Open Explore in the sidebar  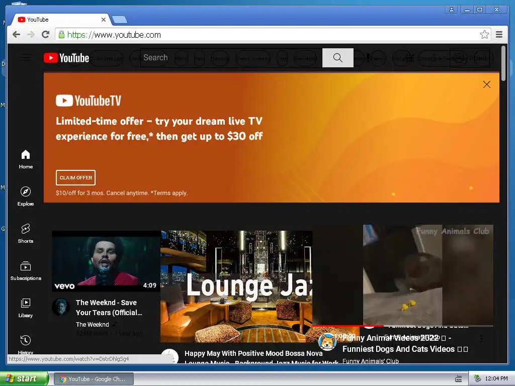[x=26, y=197]
